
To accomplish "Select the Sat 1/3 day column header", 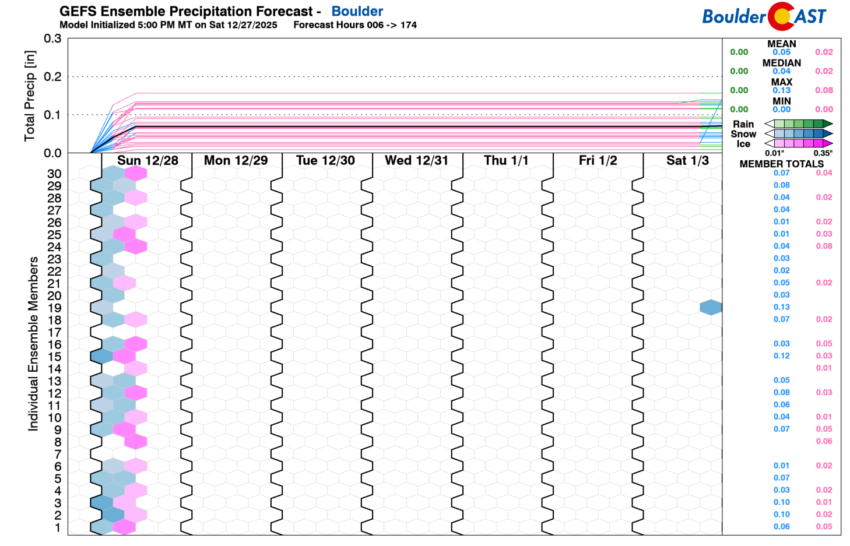I will tap(687, 161).
